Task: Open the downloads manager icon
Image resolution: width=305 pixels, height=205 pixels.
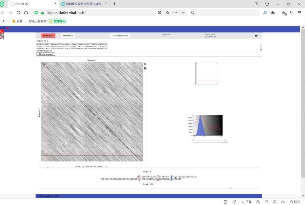Action: click(x=284, y=13)
